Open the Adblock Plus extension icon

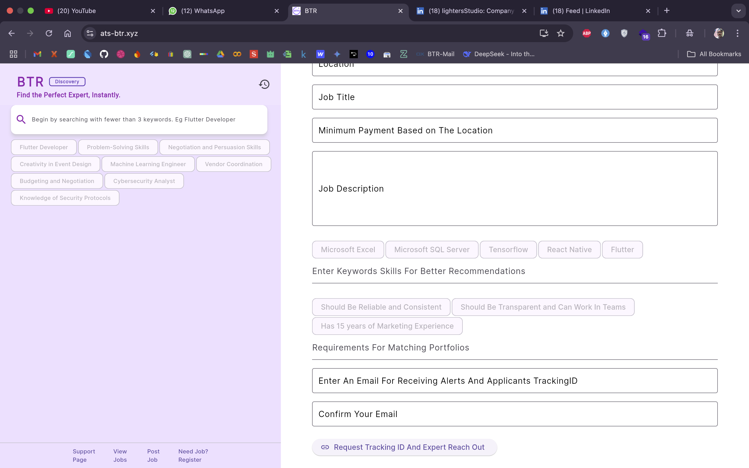click(x=586, y=34)
